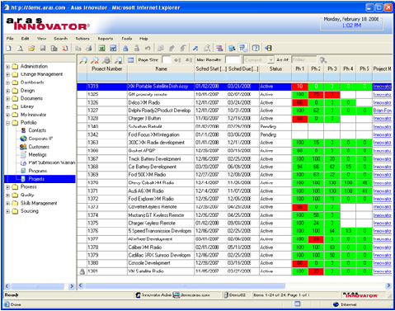Click the blue Lock item icon
395x311 pixels.
pyautogui.click(x=125, y=49)
